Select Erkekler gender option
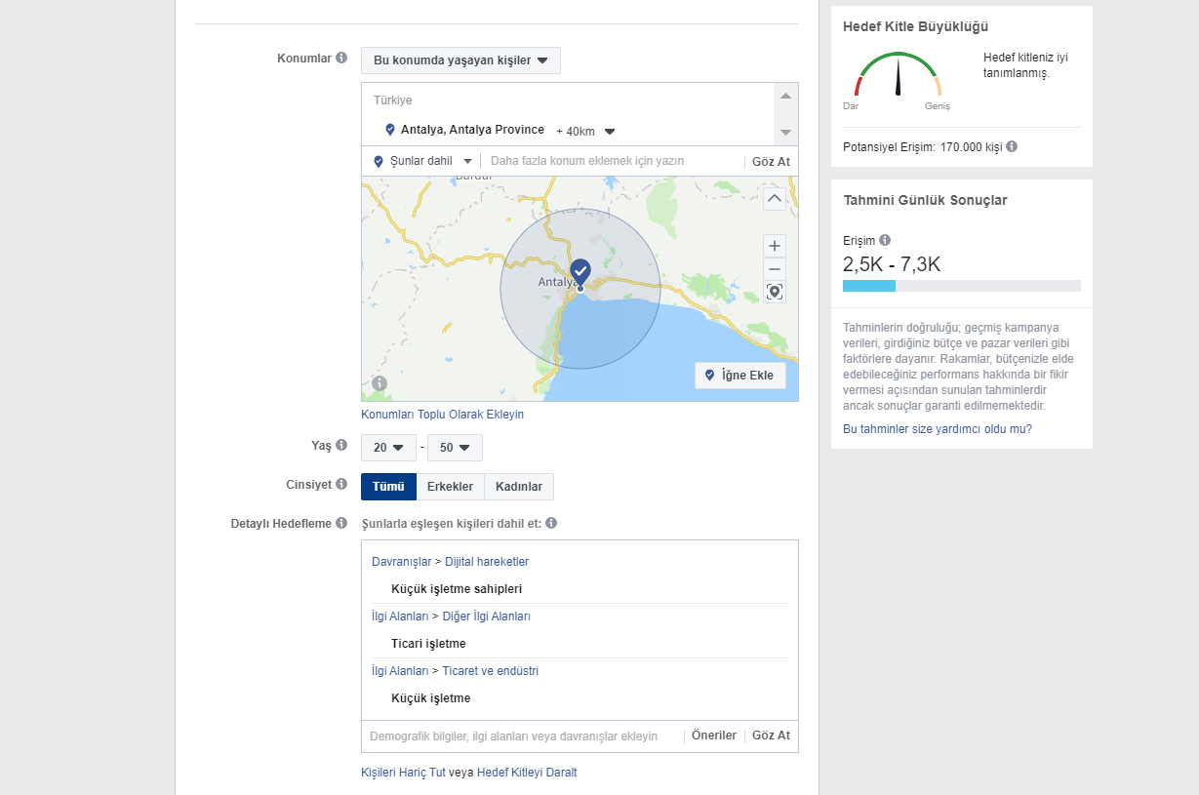1199x795 pixels. coord(450,487)
